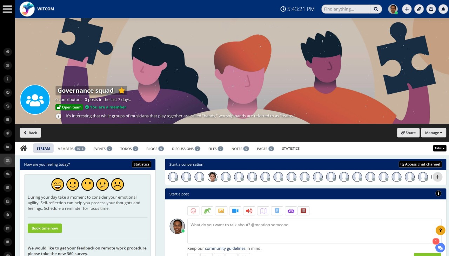
Task: Insert a GIF using the frog icon
Action: [x=207, y=211]
